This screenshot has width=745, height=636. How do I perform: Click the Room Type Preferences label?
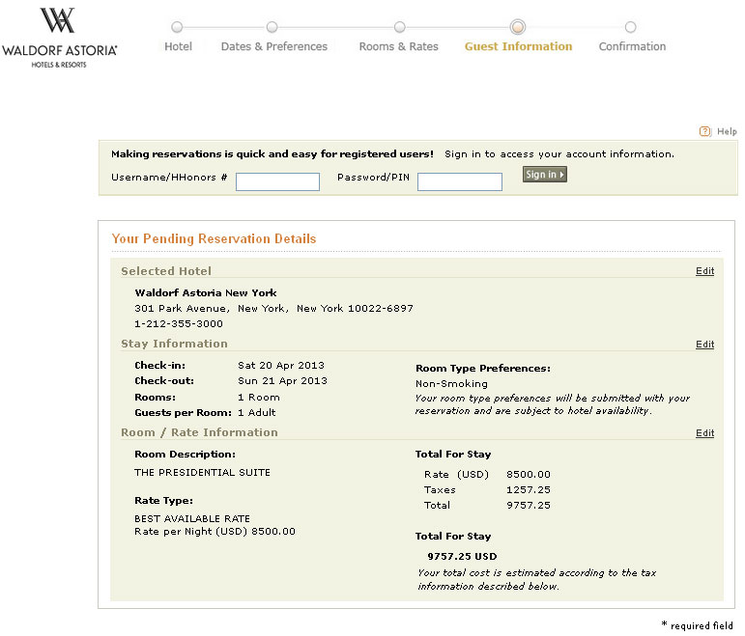pos(483,369)
